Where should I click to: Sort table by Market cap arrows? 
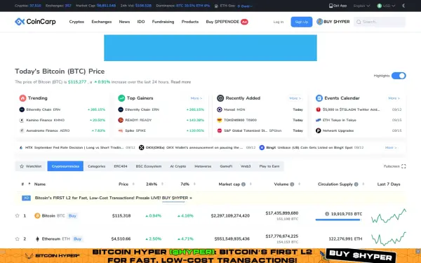point(250,184)
